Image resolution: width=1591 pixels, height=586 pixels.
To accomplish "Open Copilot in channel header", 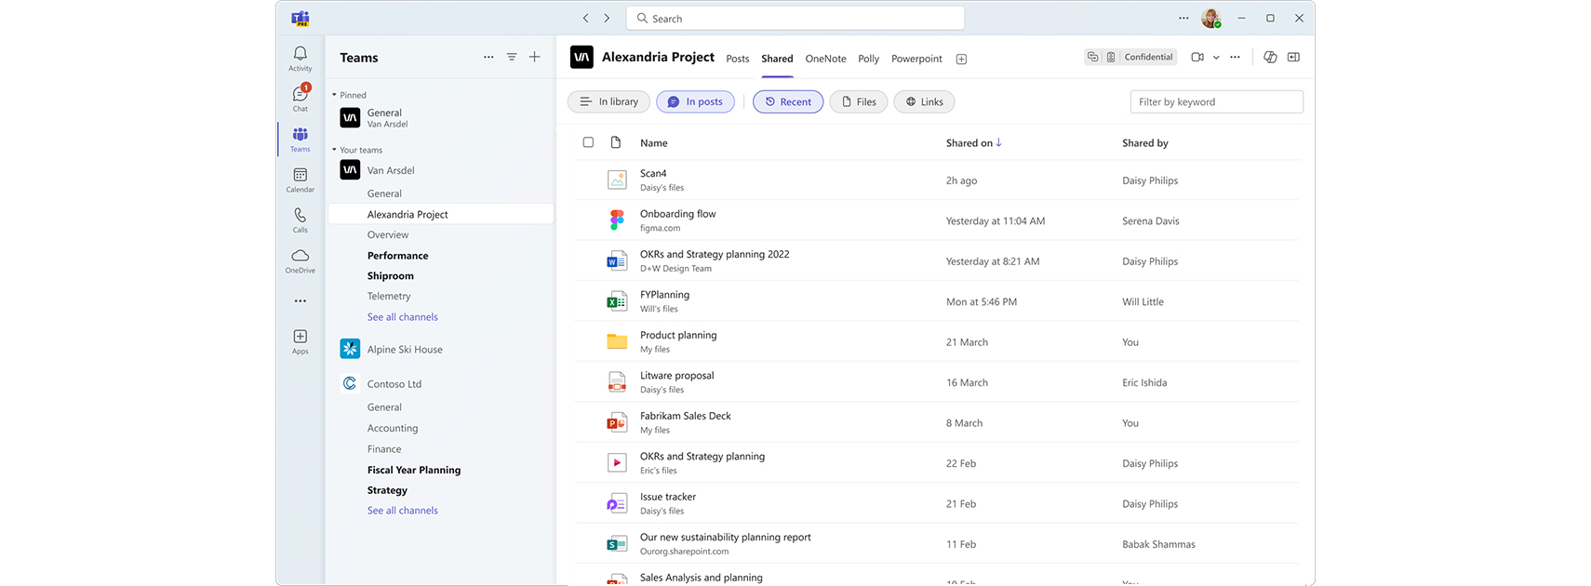I will click(1270, 57).
